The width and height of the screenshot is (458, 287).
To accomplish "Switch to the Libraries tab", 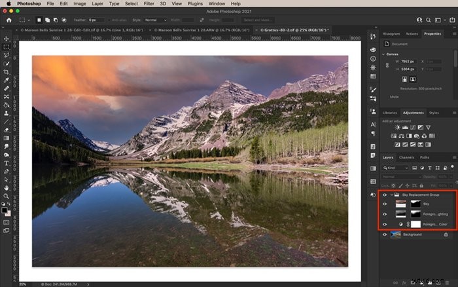I will click(390, 113).
